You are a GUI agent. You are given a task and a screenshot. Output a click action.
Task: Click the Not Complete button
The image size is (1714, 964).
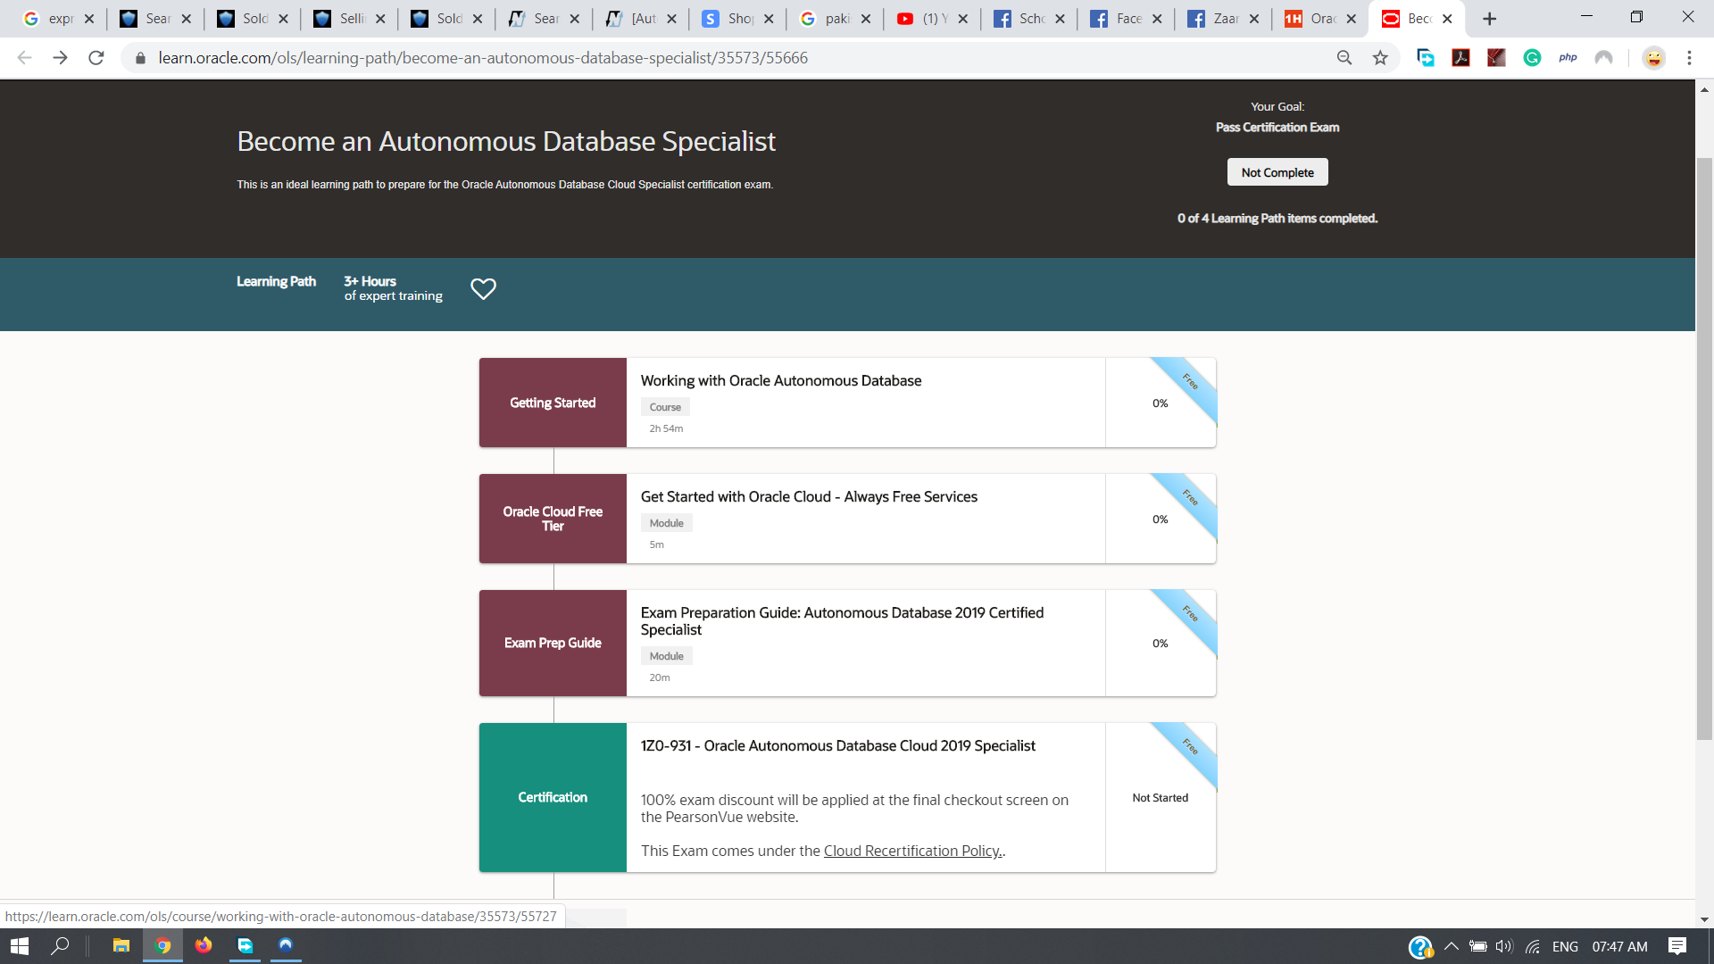tap(1277, 172)
